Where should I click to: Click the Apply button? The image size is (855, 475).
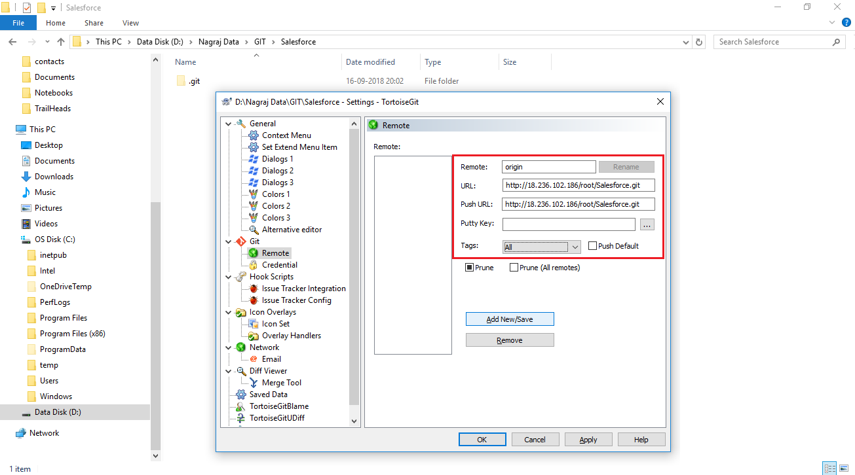[x=588, y=440]
